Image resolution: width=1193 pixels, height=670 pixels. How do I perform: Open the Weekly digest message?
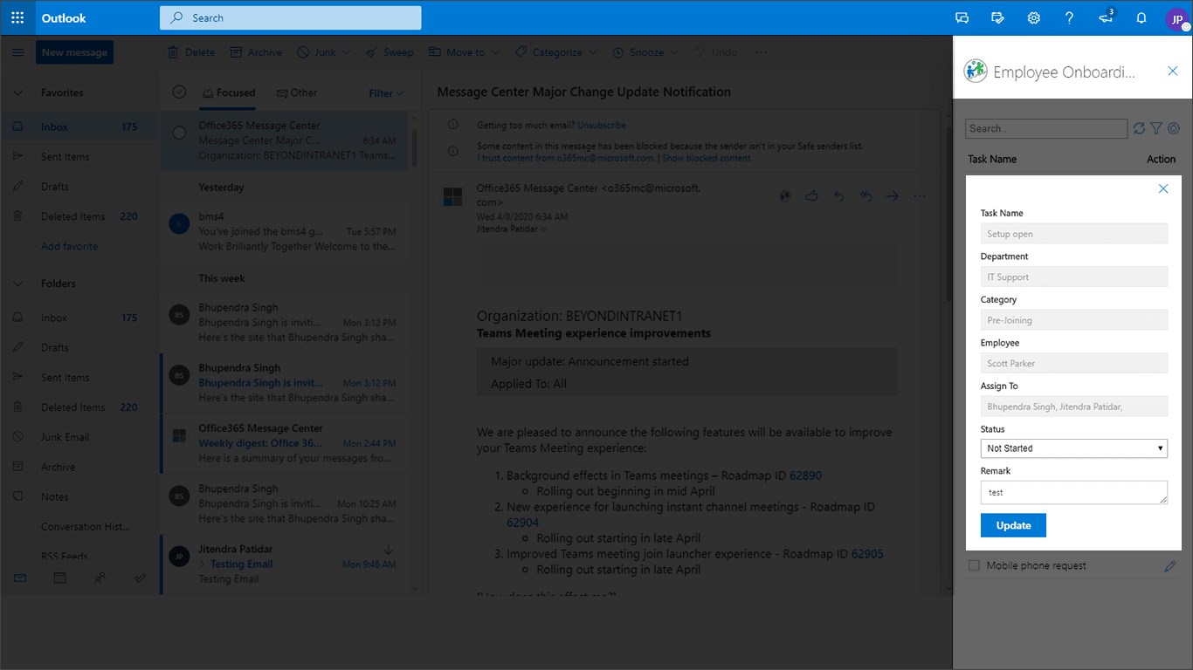click(284, 443)
